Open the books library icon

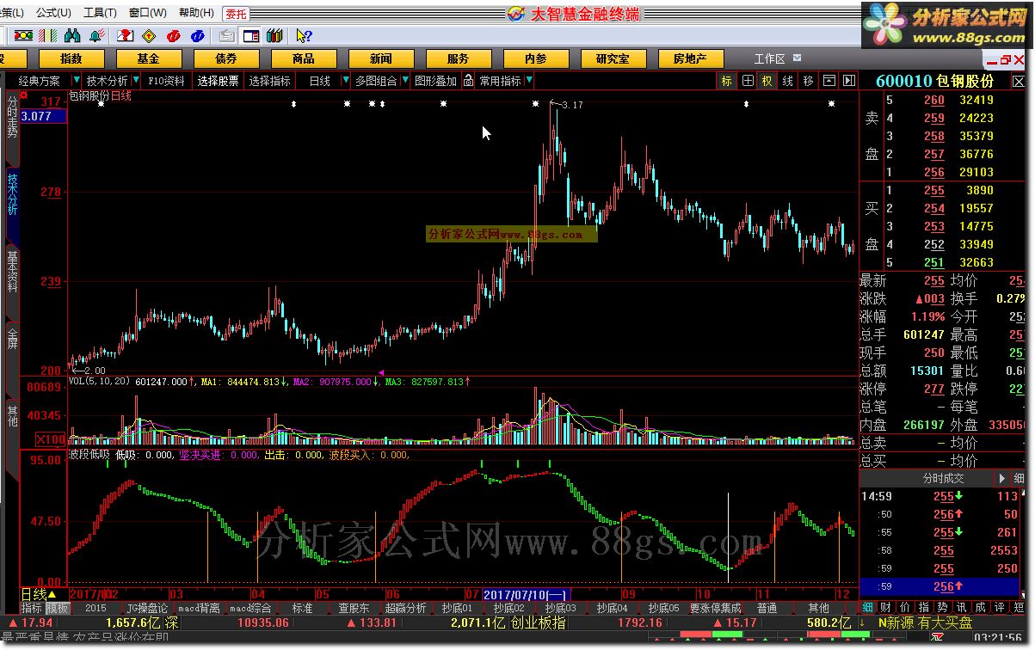pyautogui.click(x=274, y=36)
